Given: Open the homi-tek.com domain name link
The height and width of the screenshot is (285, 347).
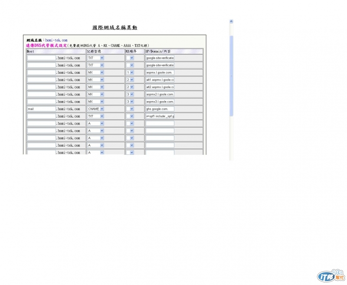Looking at the screenshot, I should [x=56, y=40].
